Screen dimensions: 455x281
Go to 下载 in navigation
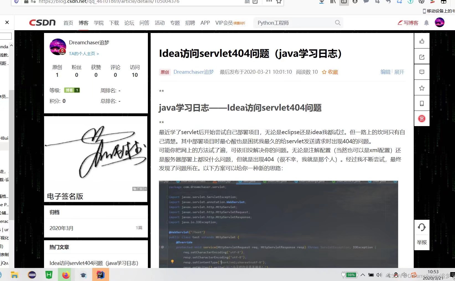[x=114, y=23]
